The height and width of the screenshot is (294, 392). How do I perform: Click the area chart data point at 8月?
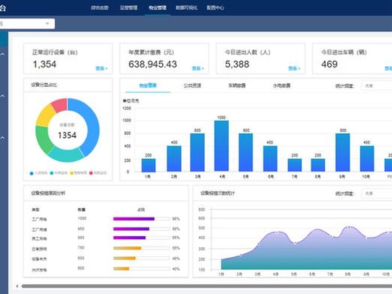click(349, 227)
